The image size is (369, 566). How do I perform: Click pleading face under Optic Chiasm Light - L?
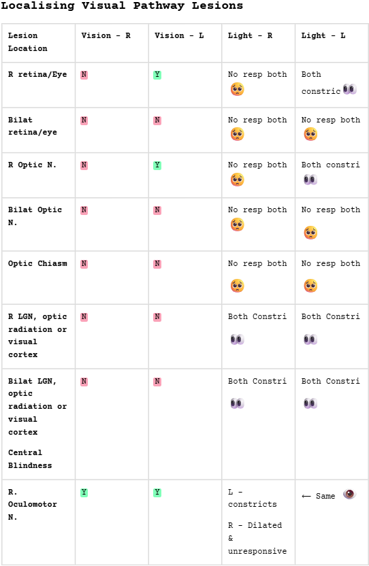(310, 286)
